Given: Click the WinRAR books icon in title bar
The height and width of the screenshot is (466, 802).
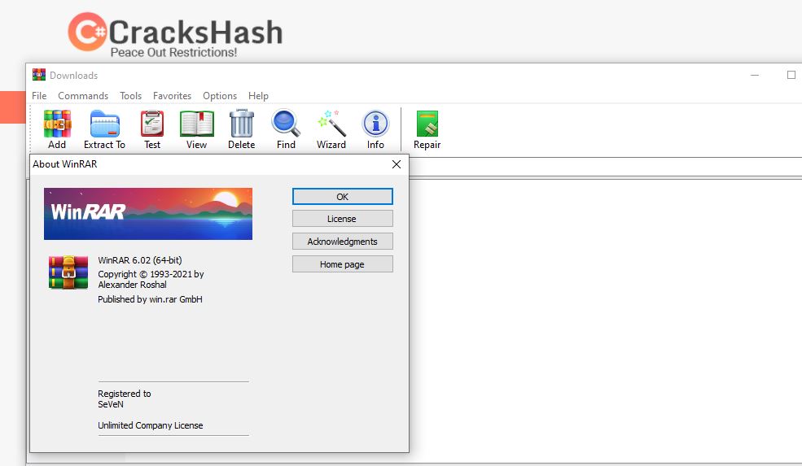Looking at the screenshot, I should point(39,75).
